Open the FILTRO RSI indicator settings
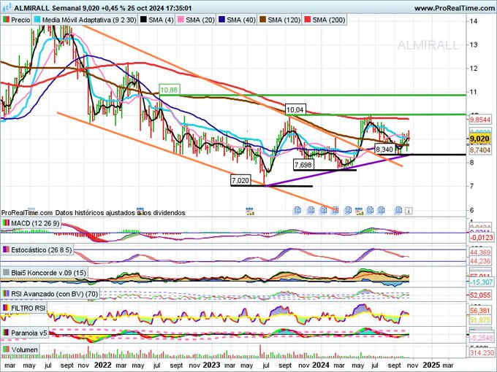The height and width of the screenshot is (372, 497). (24, 308)
